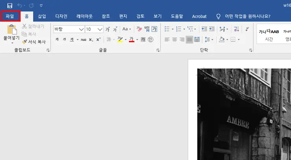Screen dimensions: 291x160
Task: Click paragraph shading paint bucket
Action: [221, 39]
